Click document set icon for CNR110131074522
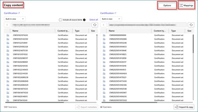 tap(8, 54)
